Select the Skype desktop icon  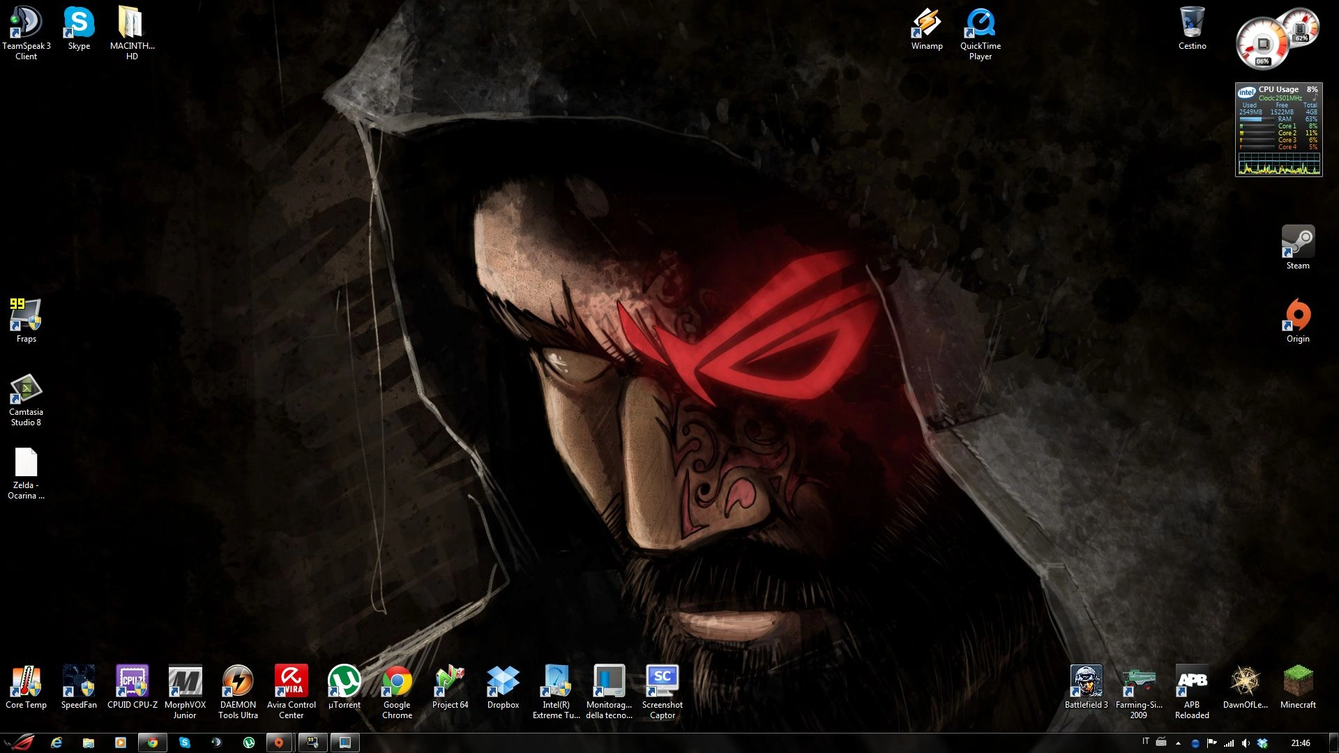[x=79, y=28]
